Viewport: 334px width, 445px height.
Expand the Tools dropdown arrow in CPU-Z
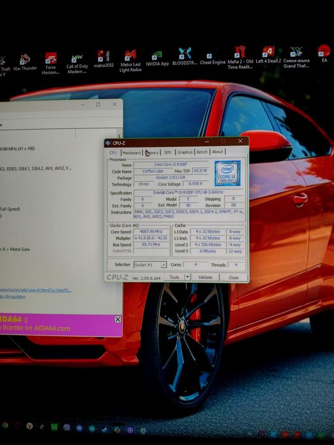point(188,277)
